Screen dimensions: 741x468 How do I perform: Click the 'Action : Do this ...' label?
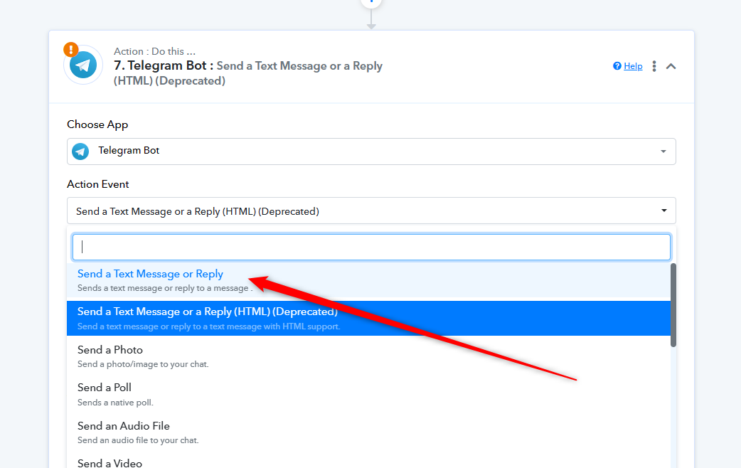tap(154, 51)
